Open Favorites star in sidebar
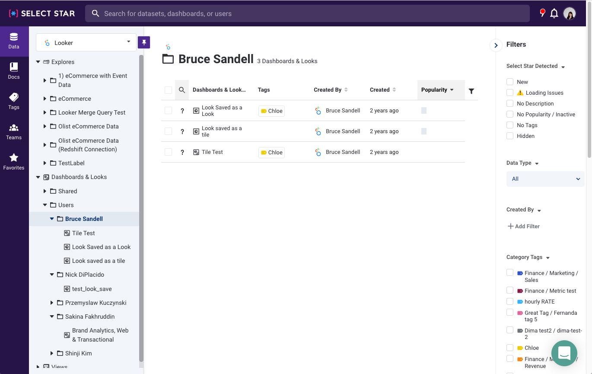 (14, 162)
